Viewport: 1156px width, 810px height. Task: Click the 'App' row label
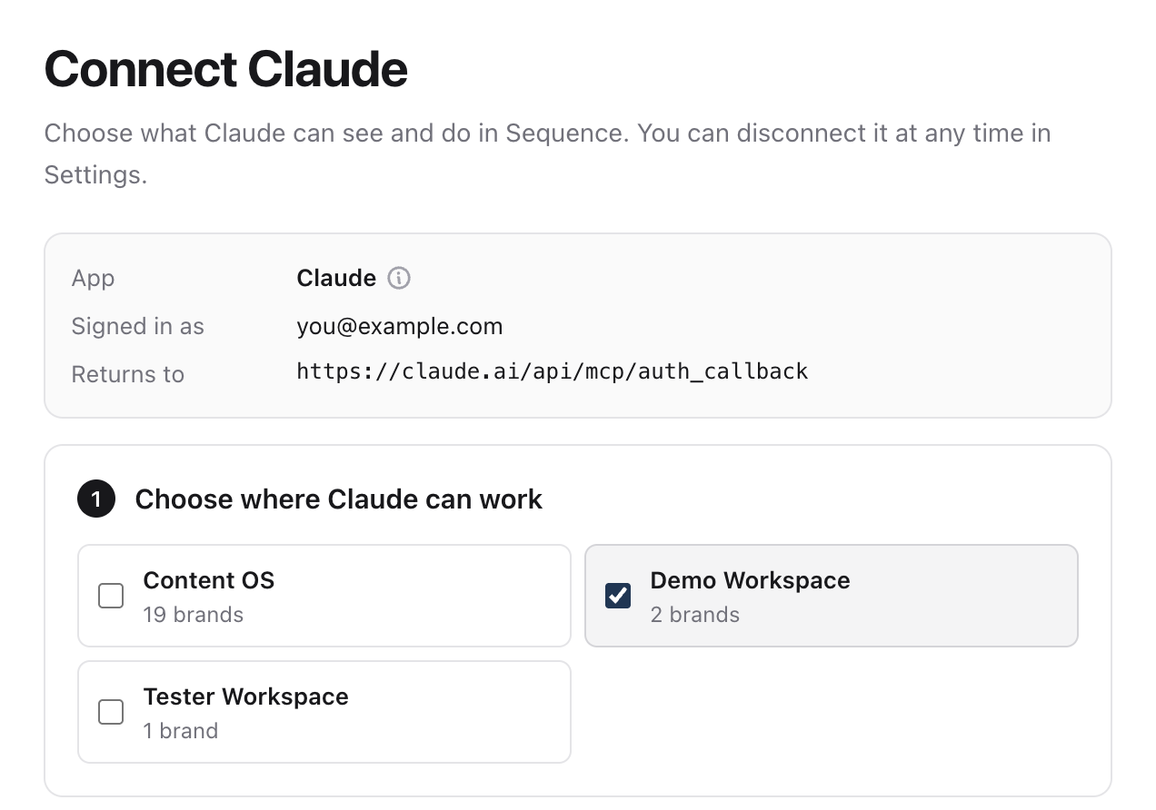(x=93, y=278)
